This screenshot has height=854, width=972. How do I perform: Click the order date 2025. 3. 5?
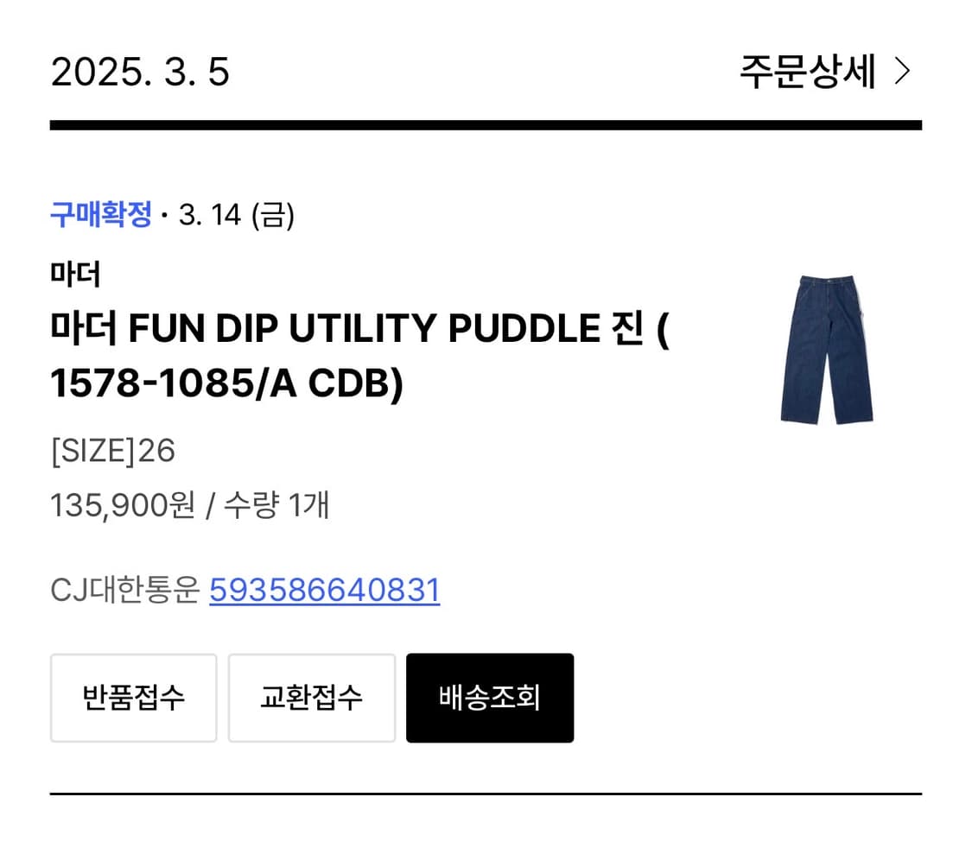pyautogui.click(x=140, y=72)
